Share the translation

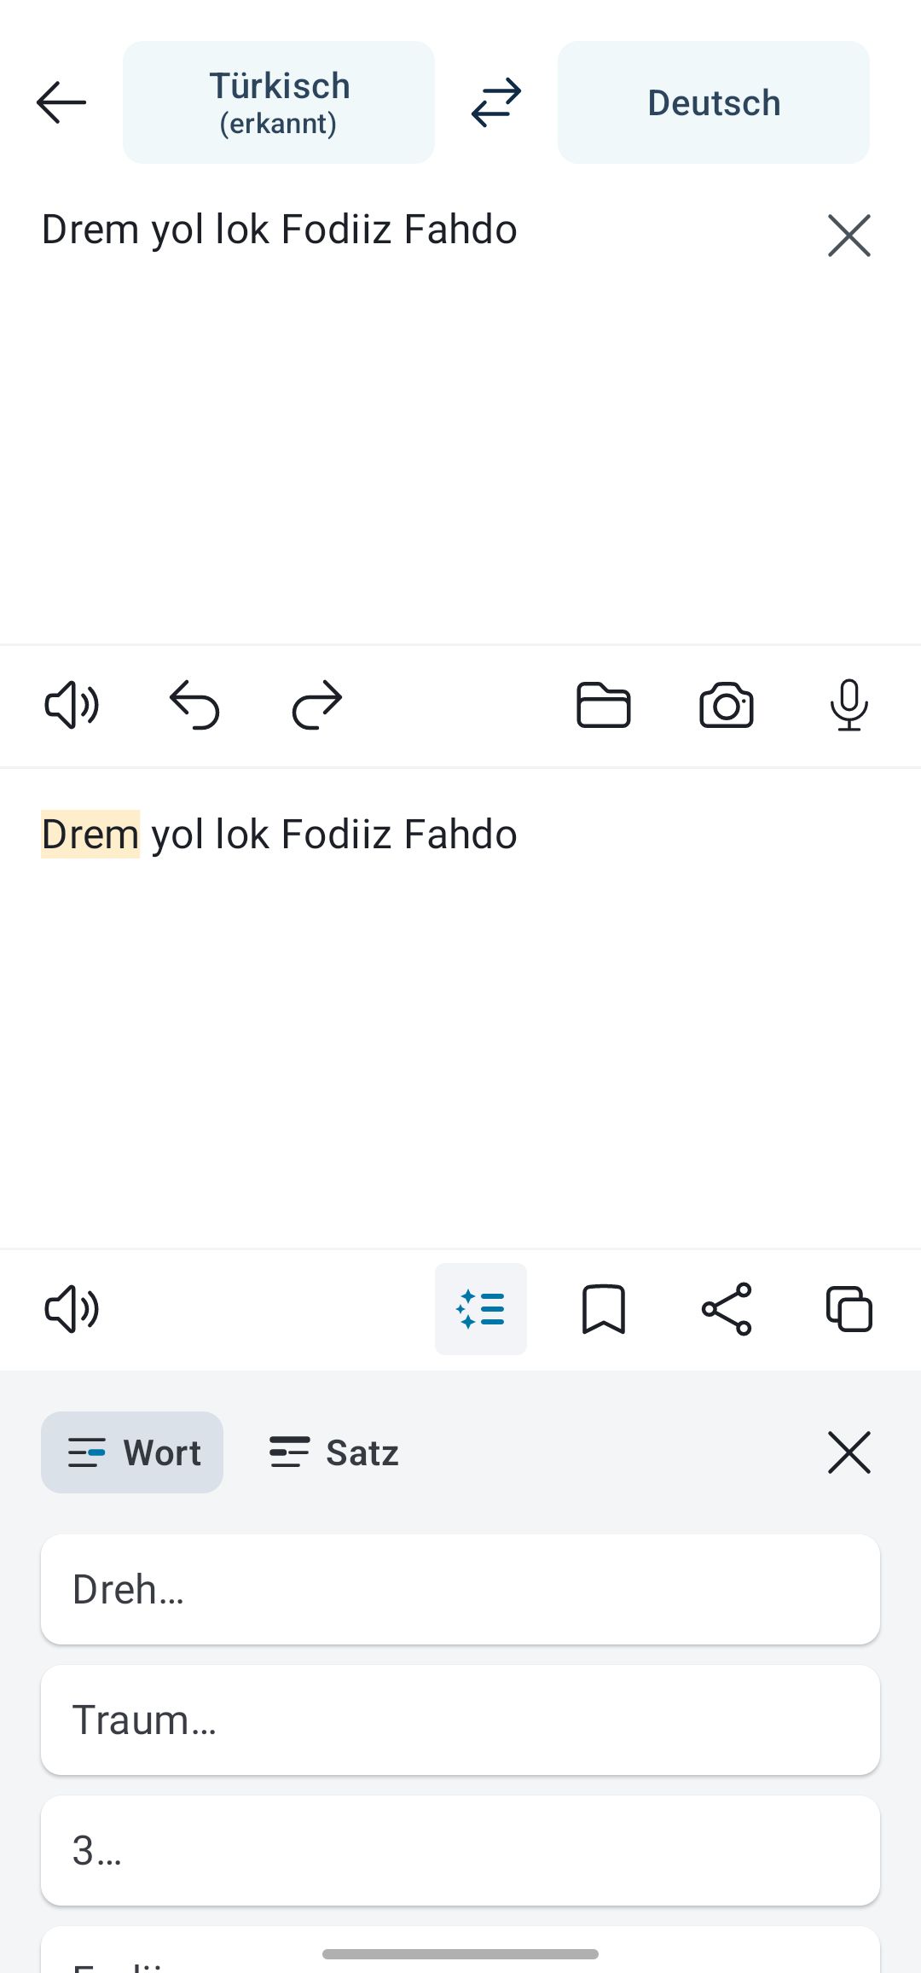[x=726, y=1308]
